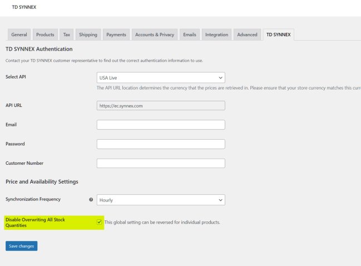Image resolution: width=361 pixels, height=266 pixels.
Task: Click the TD SYNNEX Authentication heading
Action: (39, 49)
